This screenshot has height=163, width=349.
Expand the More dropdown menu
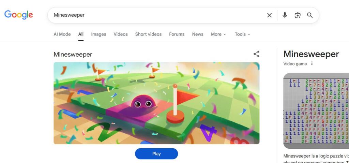tap(218, 34)
